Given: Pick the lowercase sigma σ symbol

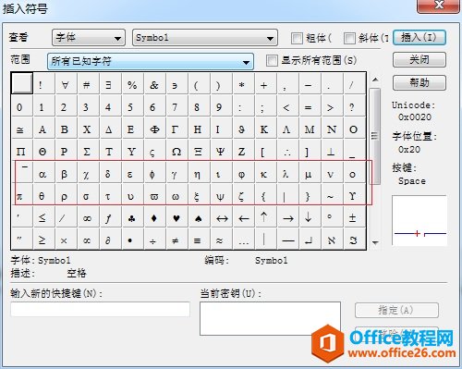Looking at the screenshot, I should coord(87,196).
